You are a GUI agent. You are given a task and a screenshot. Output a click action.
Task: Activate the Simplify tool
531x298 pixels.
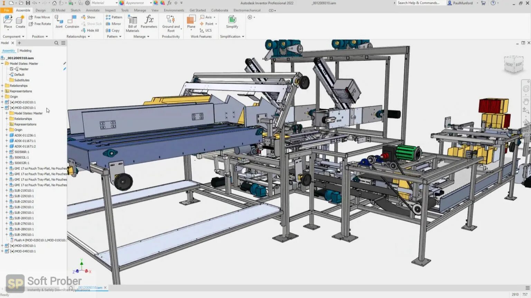[x=231, y=21]
